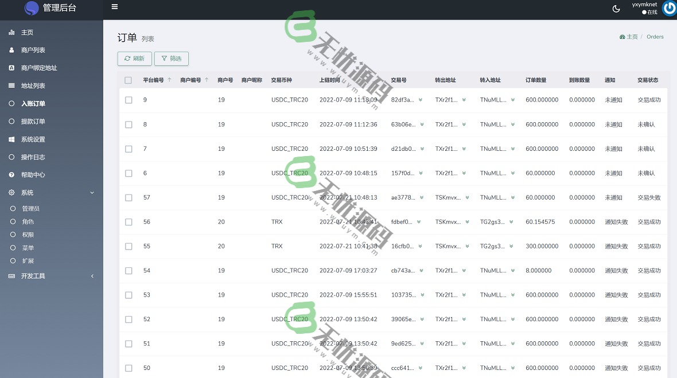
Task: Expand the 开发工具 sidebar menu
Action: (x=92, y=276)
